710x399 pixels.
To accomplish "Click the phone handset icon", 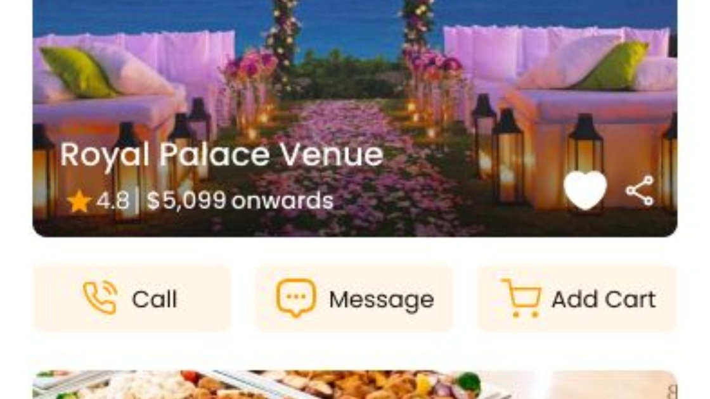I will pyautogui.click(x=100, y=298).
